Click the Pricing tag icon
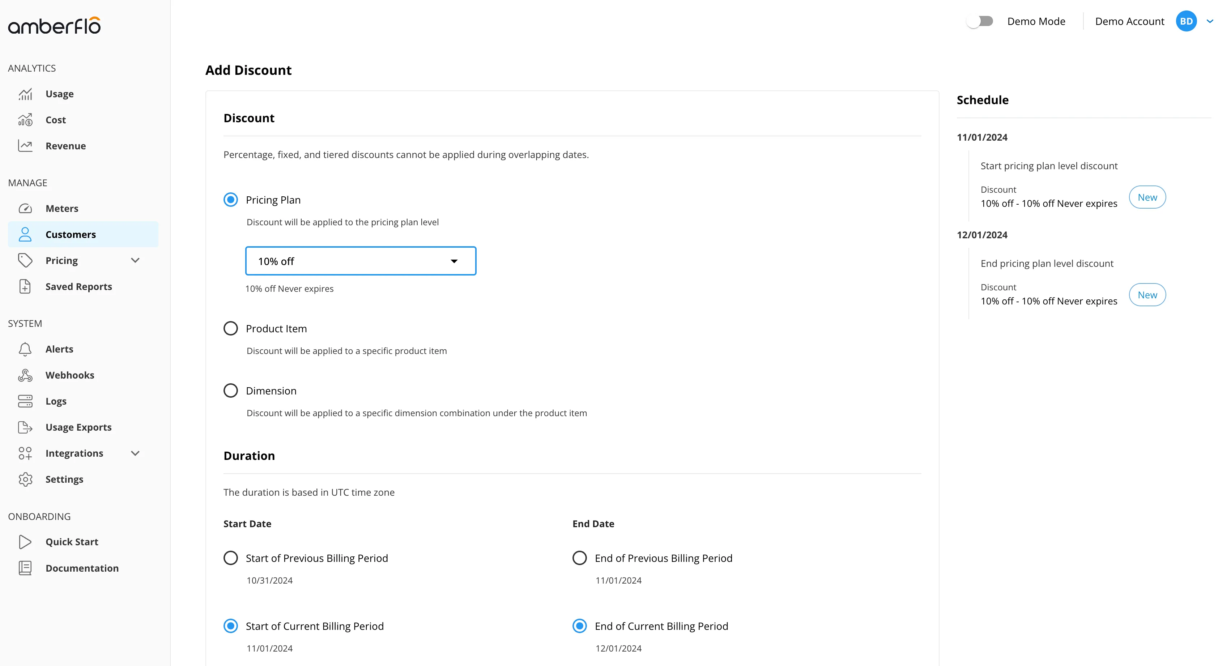The width and height of the screenshot is (1231, 666). pyautogui.click(x=25, y=260)
